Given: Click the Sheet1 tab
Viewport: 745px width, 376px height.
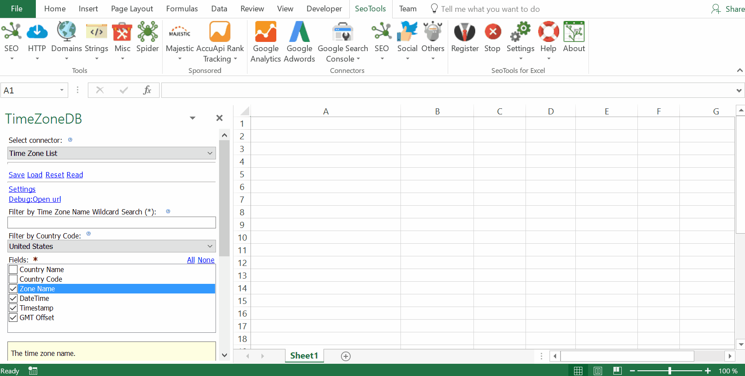Looking at the screenshot, I should click(304, 356).
